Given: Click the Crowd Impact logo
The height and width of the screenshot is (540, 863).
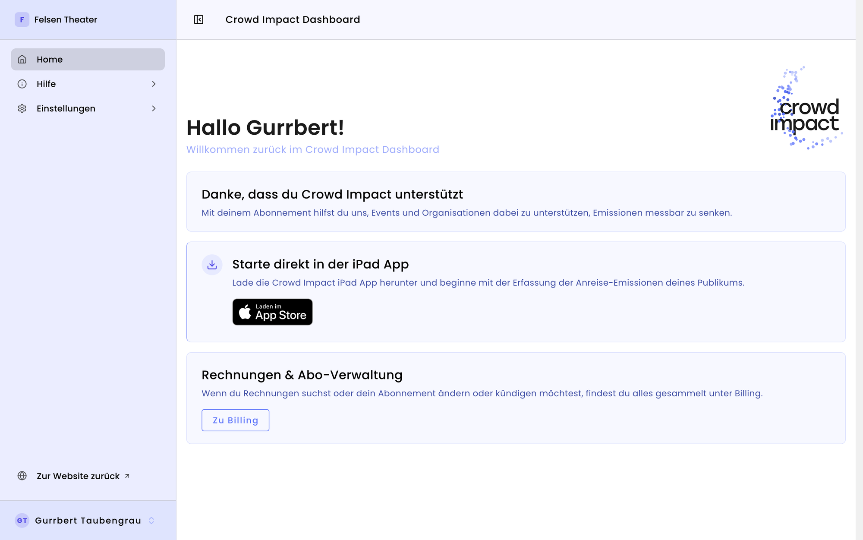Looking at the screenshot, I should [x=806, y=108].
